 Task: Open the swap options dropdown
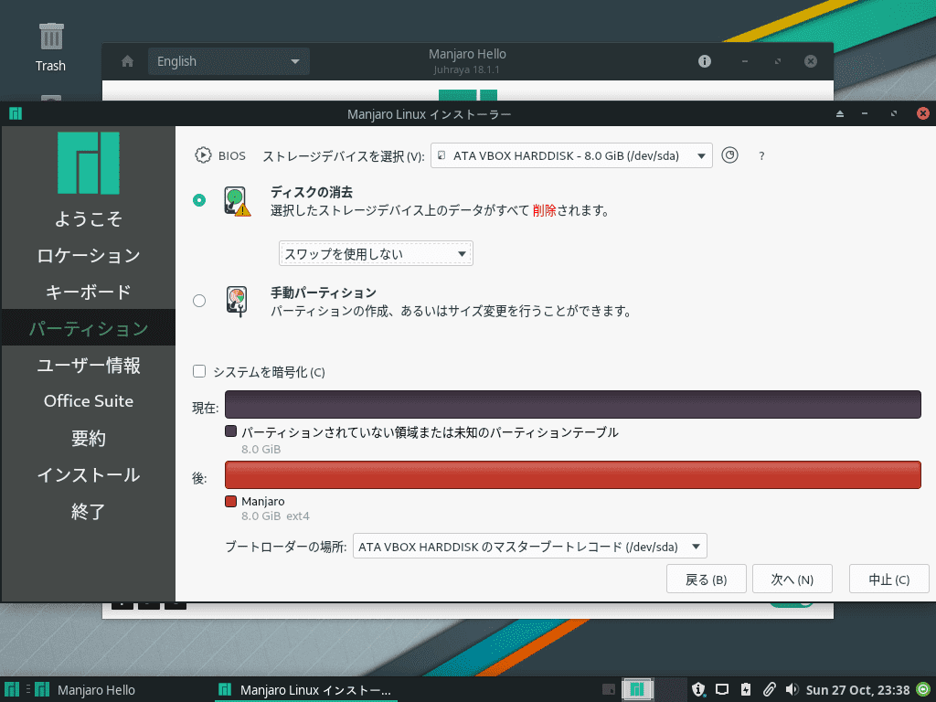[x=375, y=253]
